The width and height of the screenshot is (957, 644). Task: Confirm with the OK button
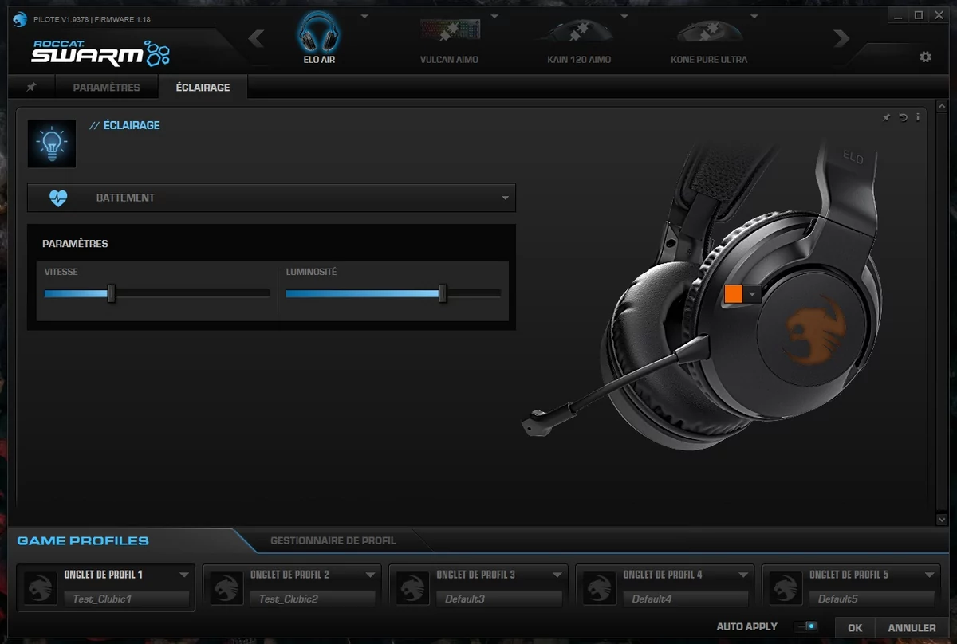(855, 628)
